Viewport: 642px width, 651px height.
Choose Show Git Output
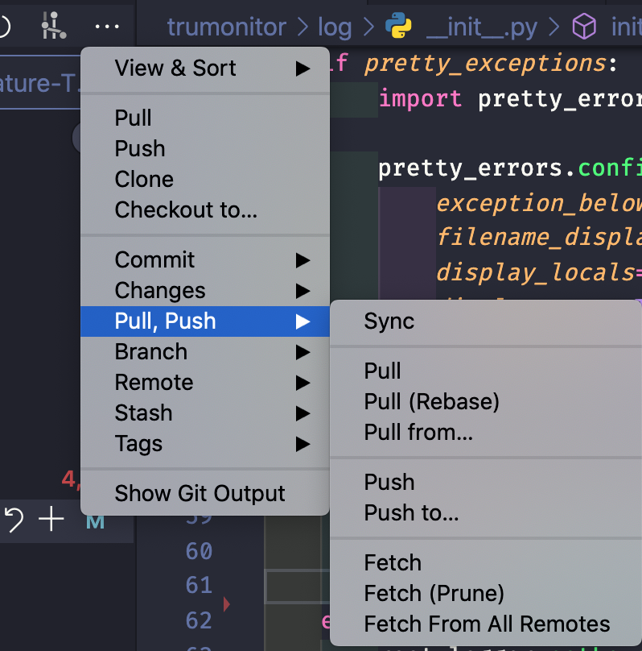(200, 494)
